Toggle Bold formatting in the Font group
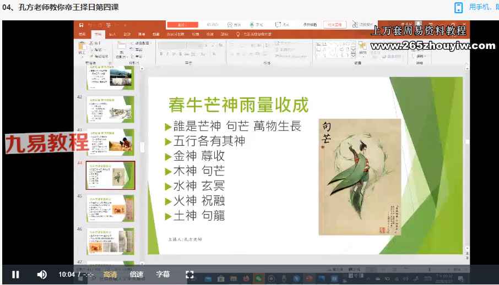Image resolution: width=499 pixels, height=285 pixels. pyautogui.click(x=161, y=54)
